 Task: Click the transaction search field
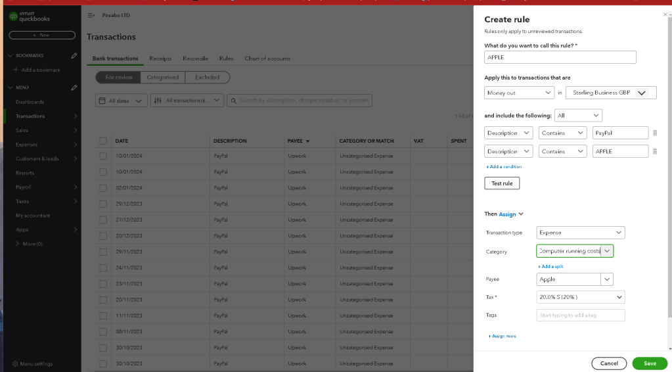[300, 101]
